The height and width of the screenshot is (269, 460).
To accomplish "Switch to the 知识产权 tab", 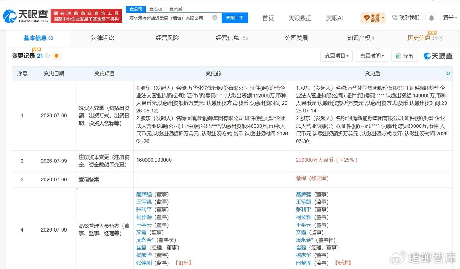I will point(361,38).
